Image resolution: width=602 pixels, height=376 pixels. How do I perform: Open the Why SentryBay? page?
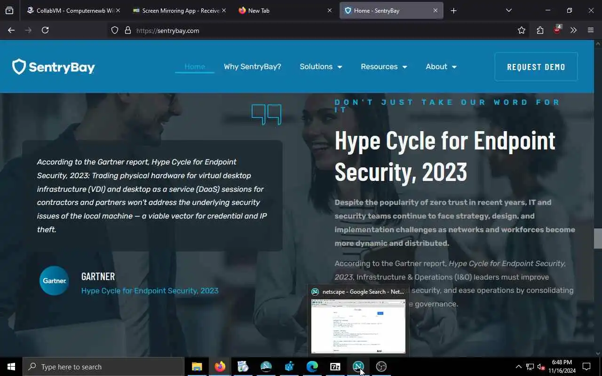(252, 67)
